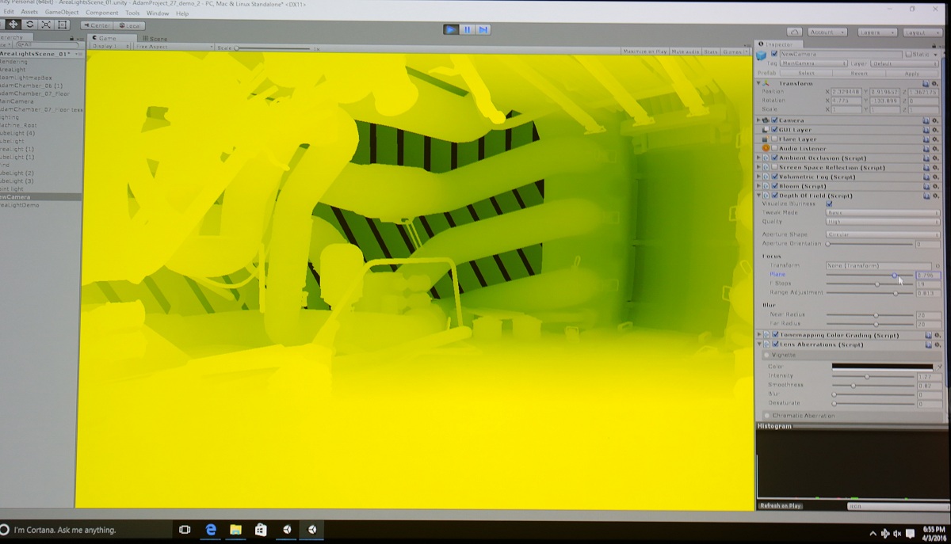This screenshot has height=544, width=951.
Task: Expand the Tonemapping Color Grading component
Action: tap(759, 335)
